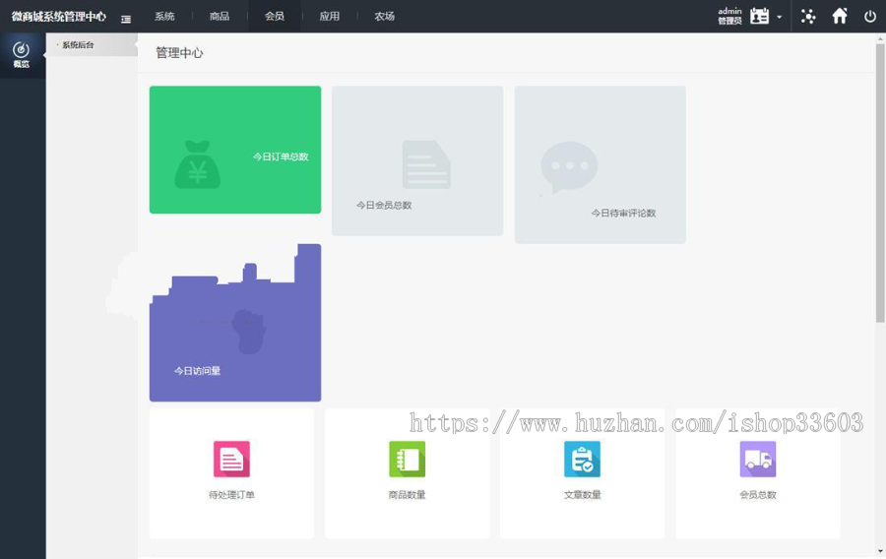Expand the 系统后台 tree item
Viewport: 886px width, 559px height.
click(x=77, y=45)
